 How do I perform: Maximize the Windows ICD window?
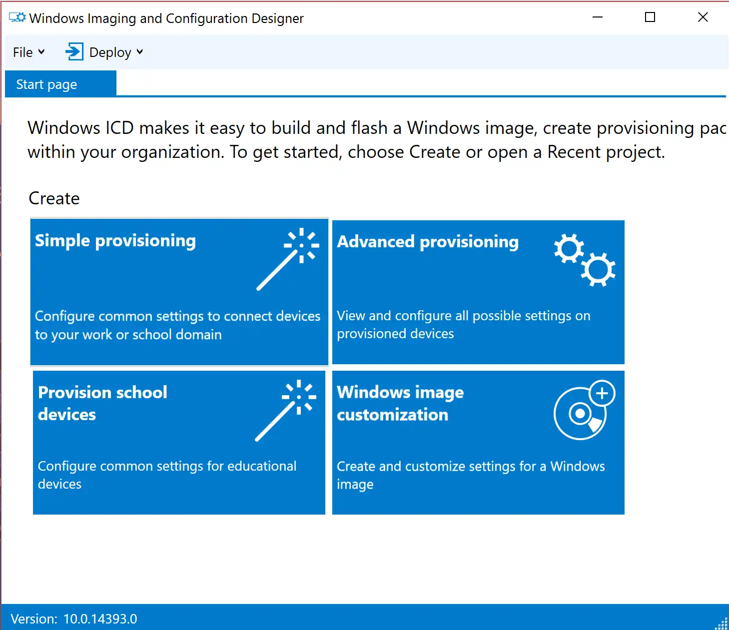pos(650,17)
